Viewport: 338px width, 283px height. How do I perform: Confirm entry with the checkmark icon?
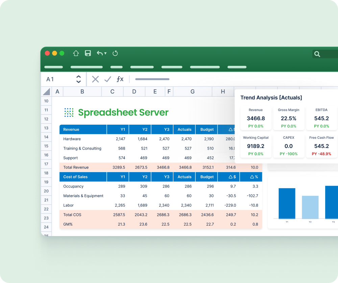108,79
